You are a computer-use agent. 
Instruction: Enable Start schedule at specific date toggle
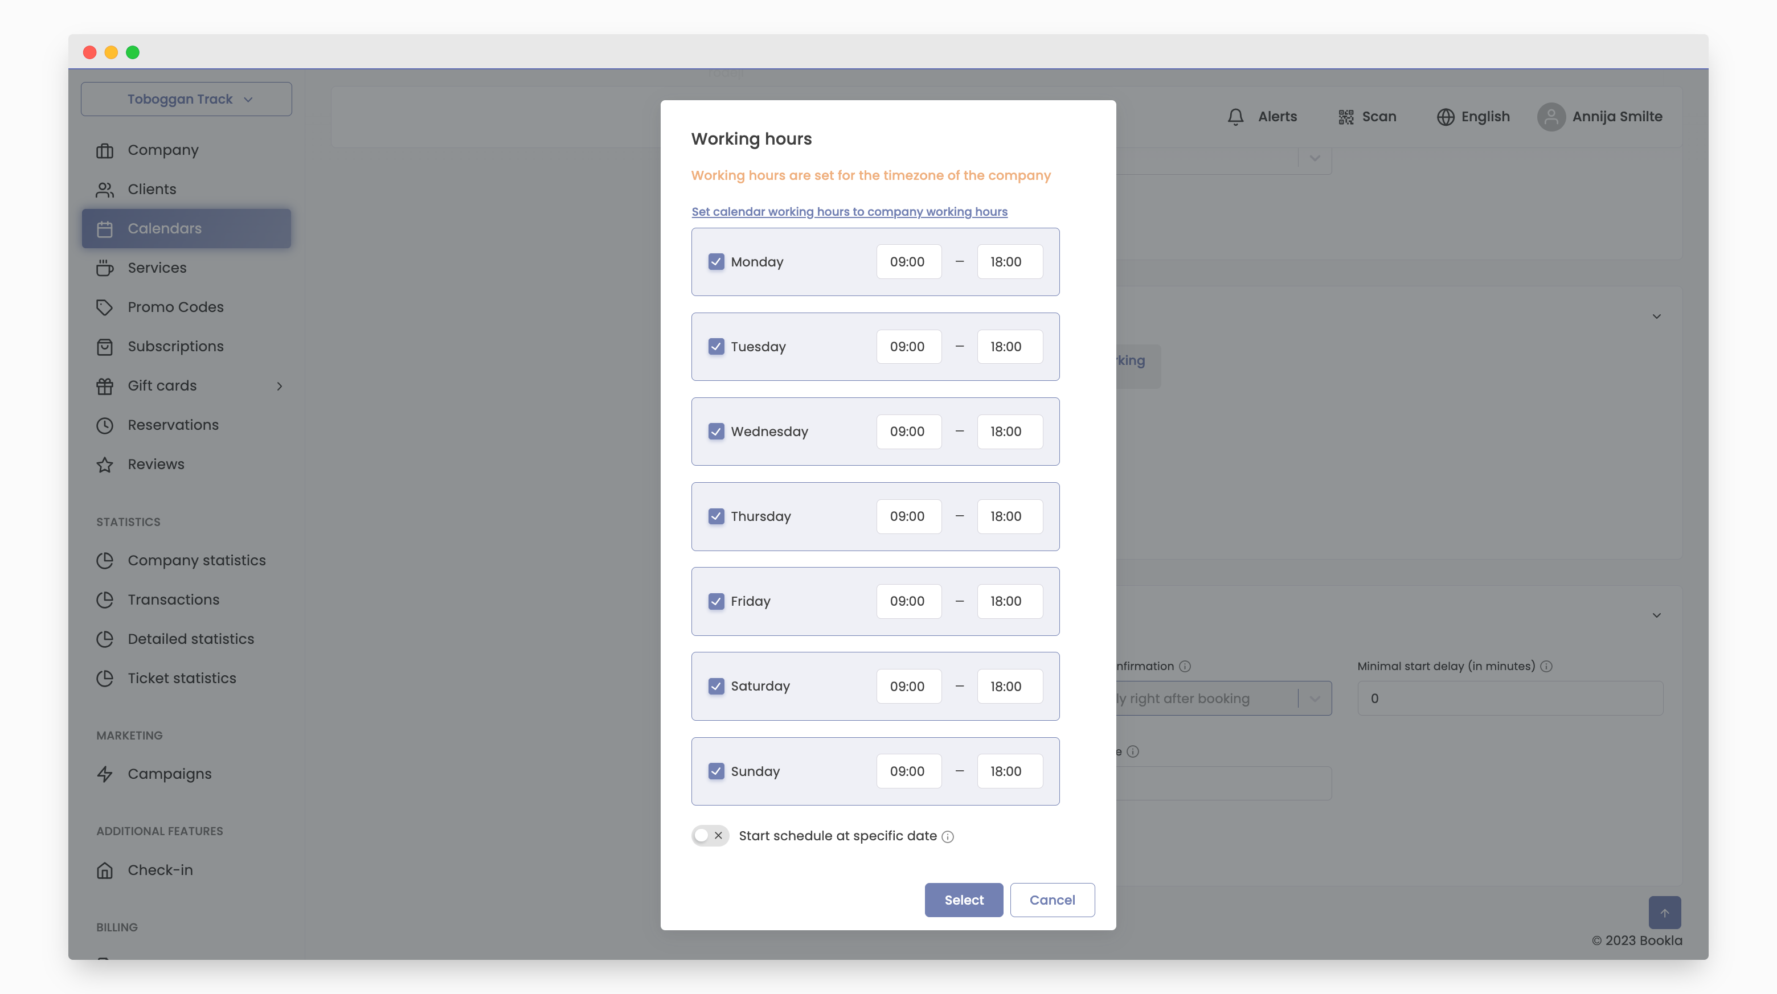[710, 836]
